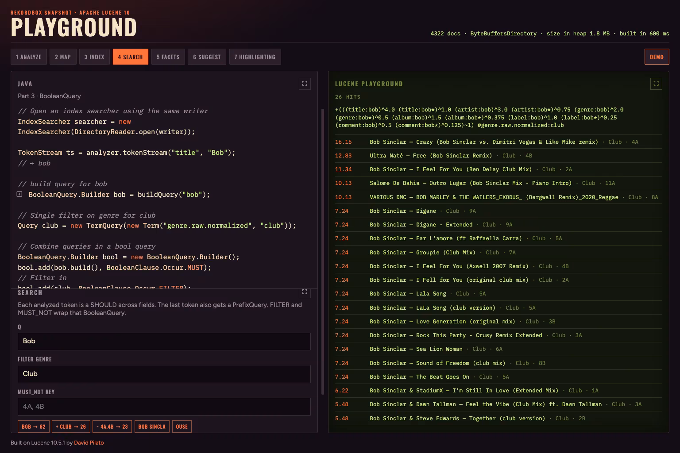The height and width of the screenshot is (453, 680).
Task: Expand the Java code panel to fullscreen
Action: (x=305, y=84)
